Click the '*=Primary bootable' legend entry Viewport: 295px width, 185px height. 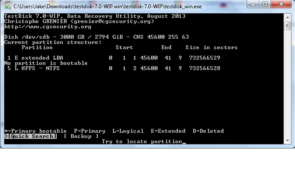click(x=35, y=131)
